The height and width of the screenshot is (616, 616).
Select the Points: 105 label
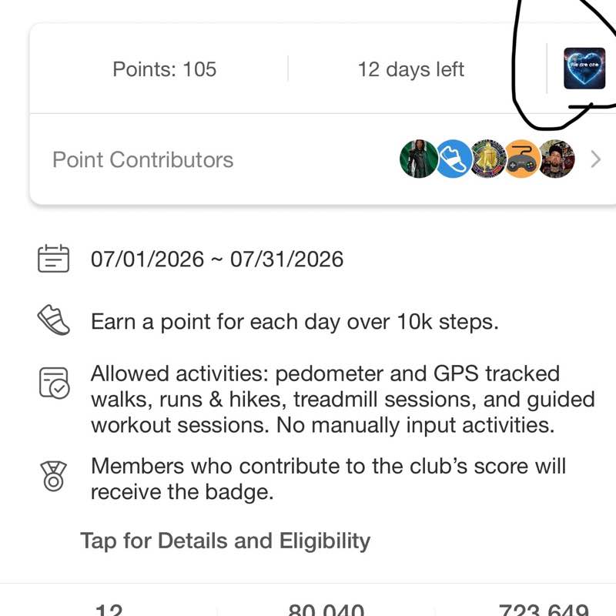click(x=164, y=69)
